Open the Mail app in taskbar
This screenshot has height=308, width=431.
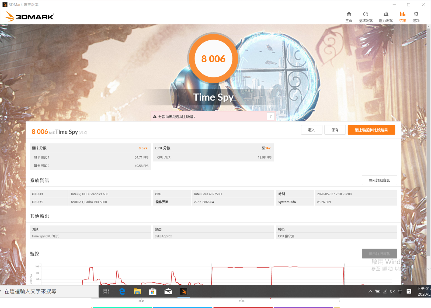(168, 291)
